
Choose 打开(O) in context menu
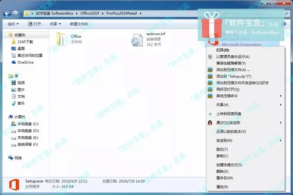[x=245, y=50]
